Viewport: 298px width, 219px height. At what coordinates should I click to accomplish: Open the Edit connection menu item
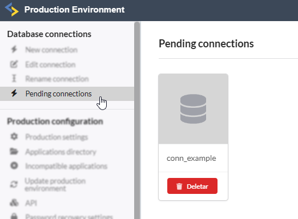click(50, 64)
